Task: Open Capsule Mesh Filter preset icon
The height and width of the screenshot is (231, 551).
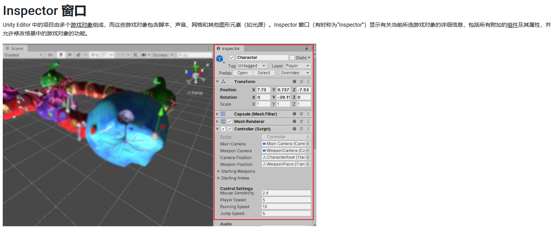Action: point(301,114)
